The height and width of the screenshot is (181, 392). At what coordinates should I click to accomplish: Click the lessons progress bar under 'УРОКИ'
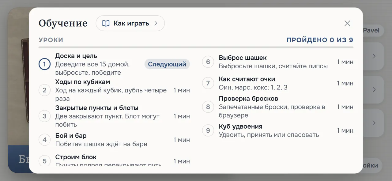coord(196,47)
